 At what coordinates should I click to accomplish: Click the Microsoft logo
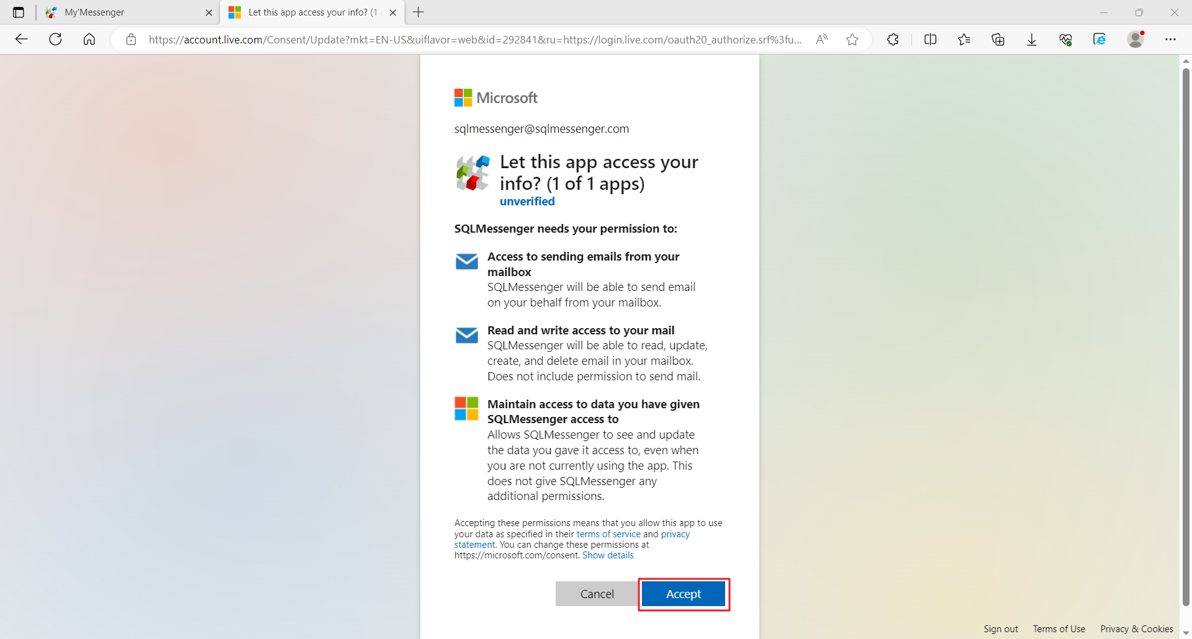496,98
